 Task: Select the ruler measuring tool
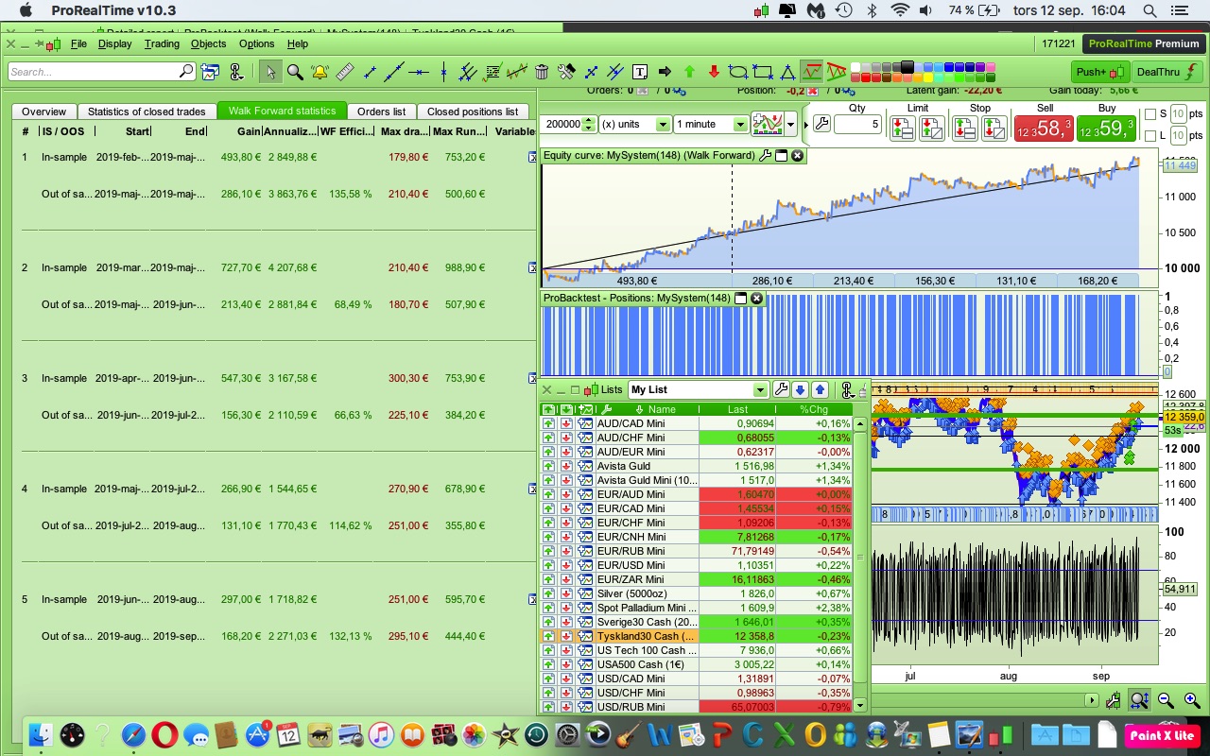tap(344, 72)
